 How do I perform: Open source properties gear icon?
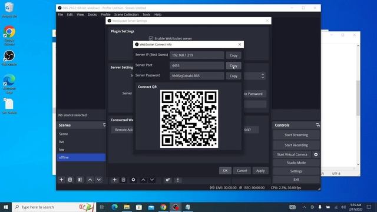click(x=133, y=180)
